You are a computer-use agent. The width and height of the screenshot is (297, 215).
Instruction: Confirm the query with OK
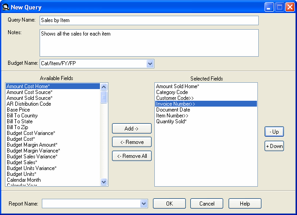(x=169, y=204)
